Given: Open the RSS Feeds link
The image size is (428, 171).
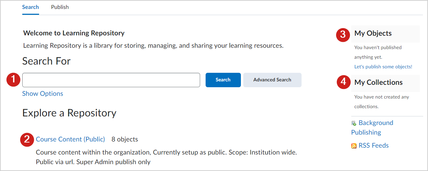Looking at the screenshot, I should click(x=374, y=145).
